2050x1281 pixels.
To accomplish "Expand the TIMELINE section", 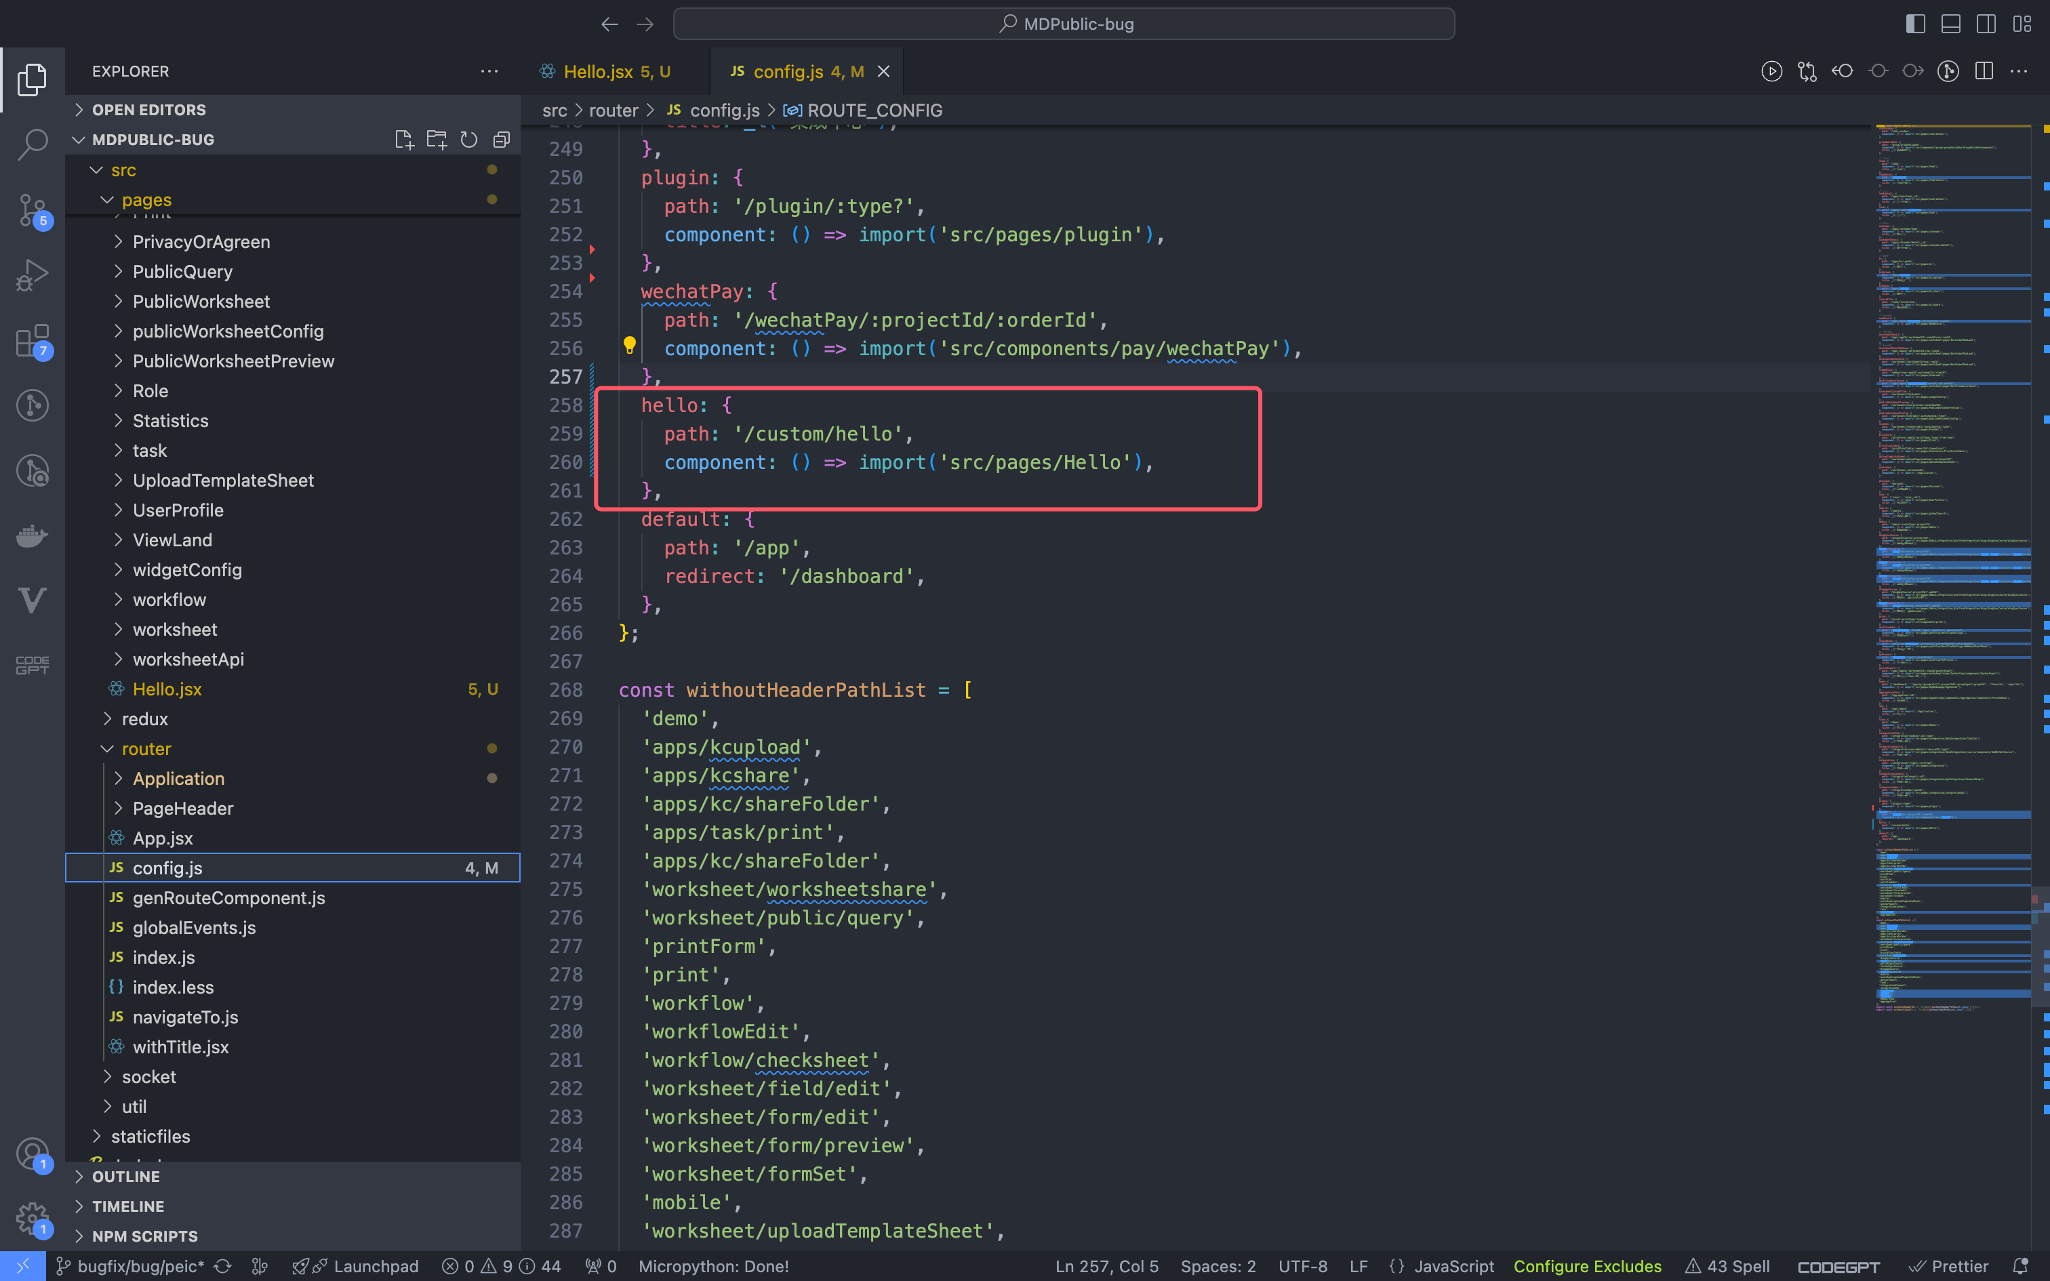I will point(292,1206).
